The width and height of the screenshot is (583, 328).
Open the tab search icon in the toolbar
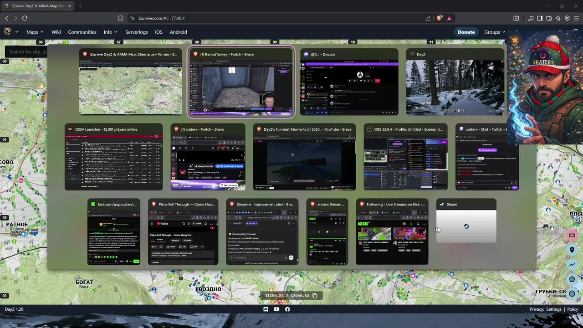coord(516,18)
